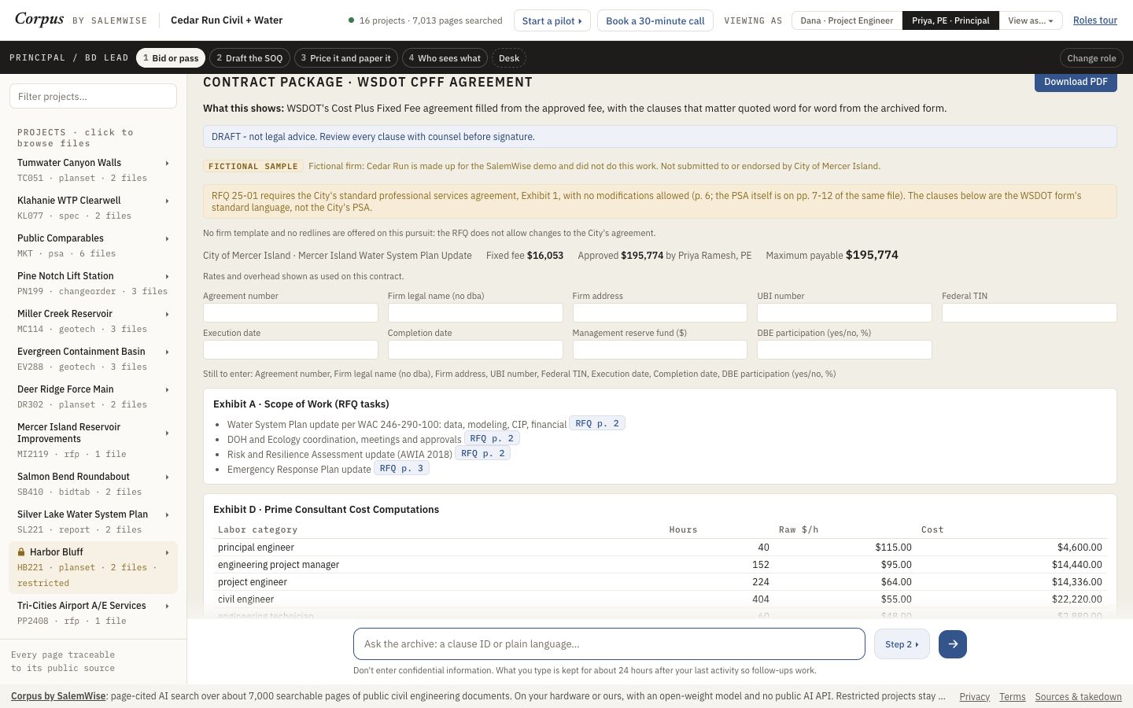This screenshot has height=708, width=1133.
Task: Expand Miller Creek Reservoir files
Action: click(x=93, y=321)
